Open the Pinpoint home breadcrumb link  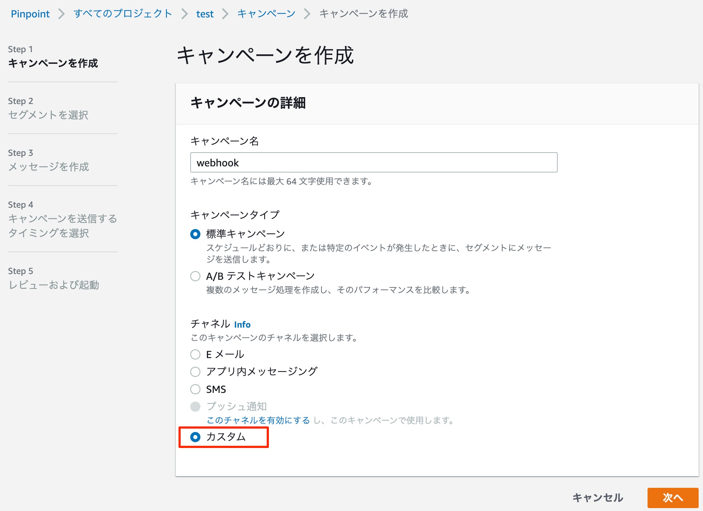(x=30, y=14)
